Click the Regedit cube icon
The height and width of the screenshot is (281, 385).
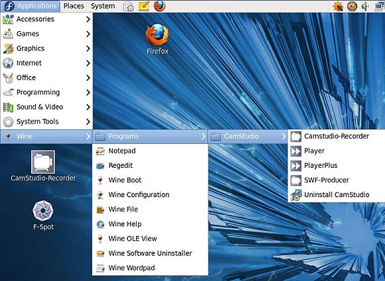click(100, 166)
